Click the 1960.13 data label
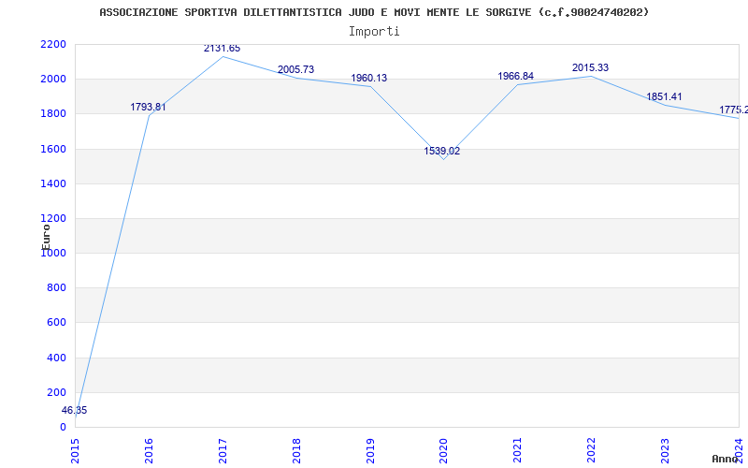The image size is (748, 468). tap(368, 79)
